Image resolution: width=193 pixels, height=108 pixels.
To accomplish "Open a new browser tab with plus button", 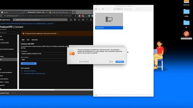I will (x=74, y=12).
